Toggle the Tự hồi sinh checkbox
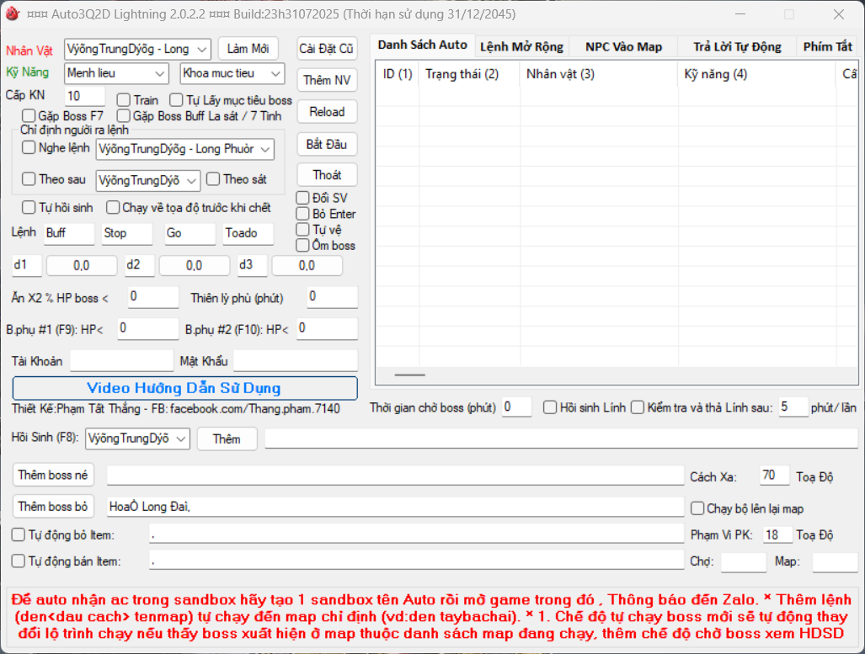865x654 pixels. coord(29,207)
